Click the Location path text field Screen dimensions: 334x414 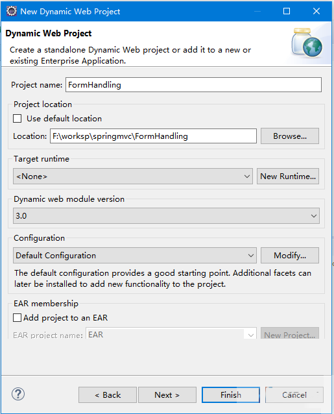(x=153, y=136)
